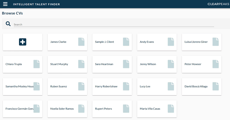Click the document icon on Harry Robertshaw card
This screenshot has height=120, width=230.
(126, 86)
